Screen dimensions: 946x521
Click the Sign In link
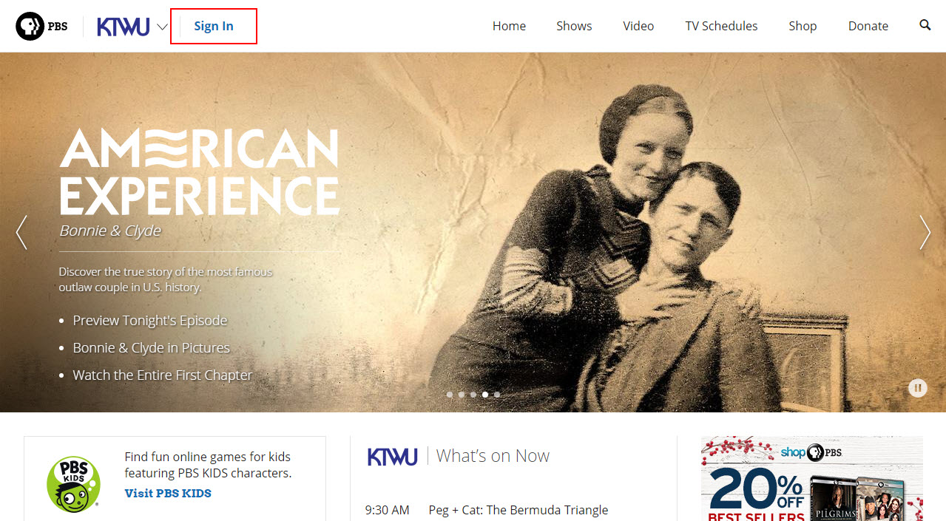pos(214,26)
